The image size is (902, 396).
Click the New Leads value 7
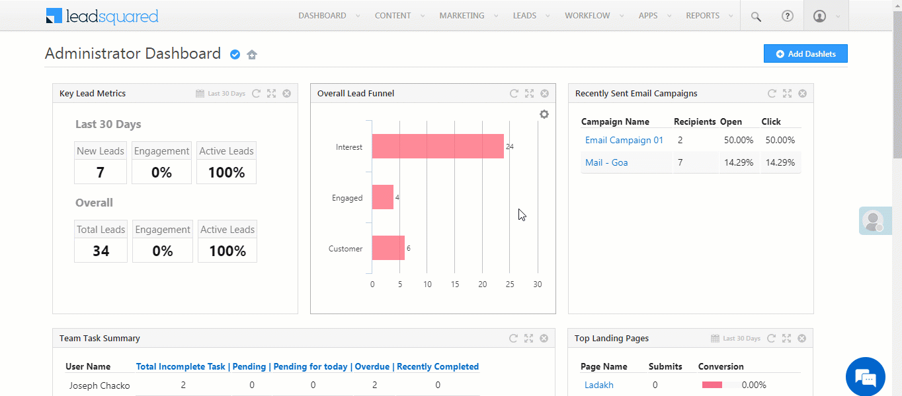point(101,172)
